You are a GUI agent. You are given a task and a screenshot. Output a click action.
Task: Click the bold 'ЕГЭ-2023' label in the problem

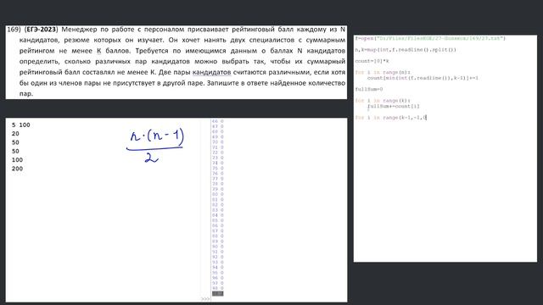[x=41, y=30]
